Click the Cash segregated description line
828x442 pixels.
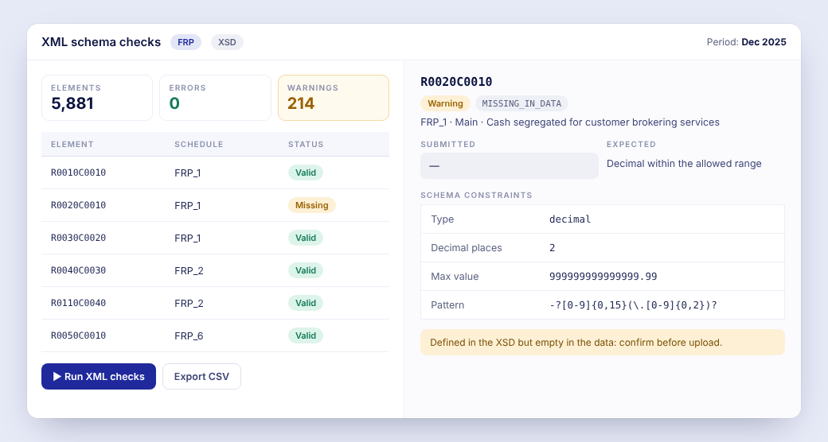coord(570,122)
